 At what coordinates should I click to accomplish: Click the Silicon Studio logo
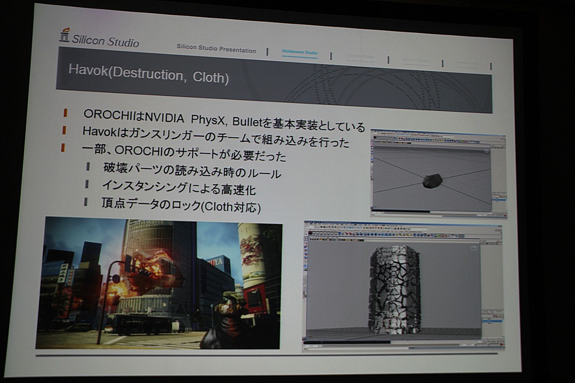point(99,39)
